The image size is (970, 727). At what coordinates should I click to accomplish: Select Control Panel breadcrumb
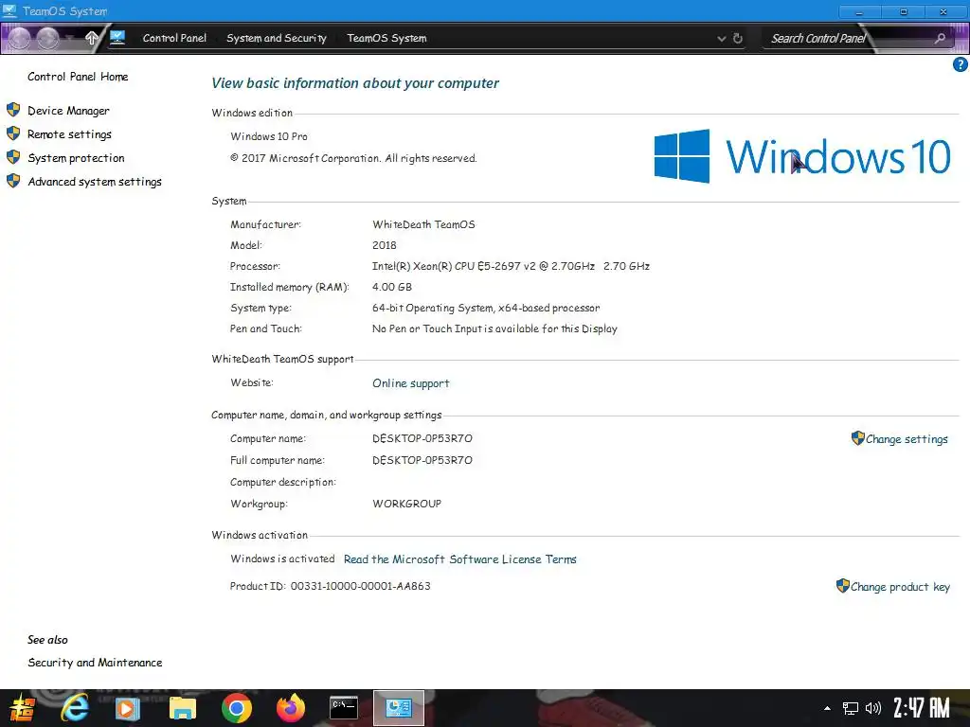click(174, 38)
